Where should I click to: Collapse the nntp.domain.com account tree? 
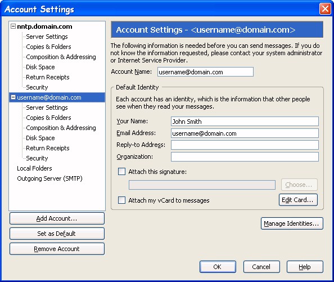(13, 26)
